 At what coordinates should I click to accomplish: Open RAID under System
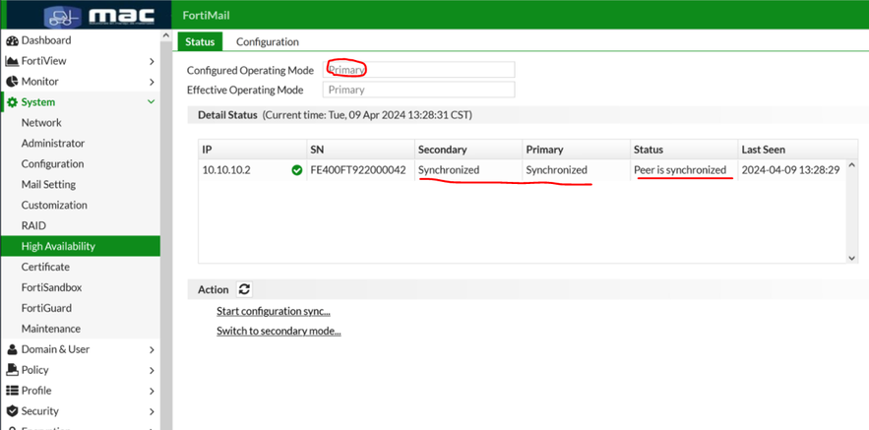(x=33, y=225)
